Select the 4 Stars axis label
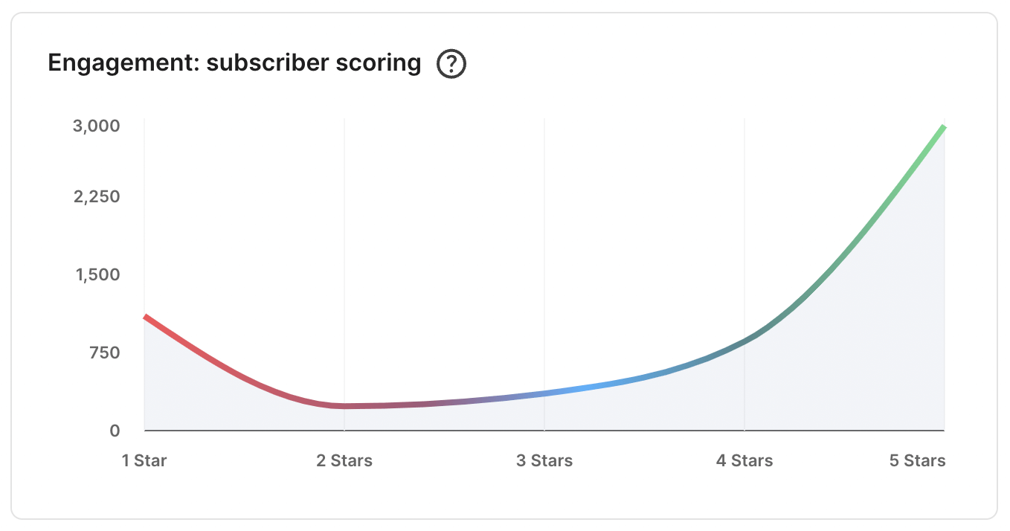The image size is (1010, 531). pos(744,461)
